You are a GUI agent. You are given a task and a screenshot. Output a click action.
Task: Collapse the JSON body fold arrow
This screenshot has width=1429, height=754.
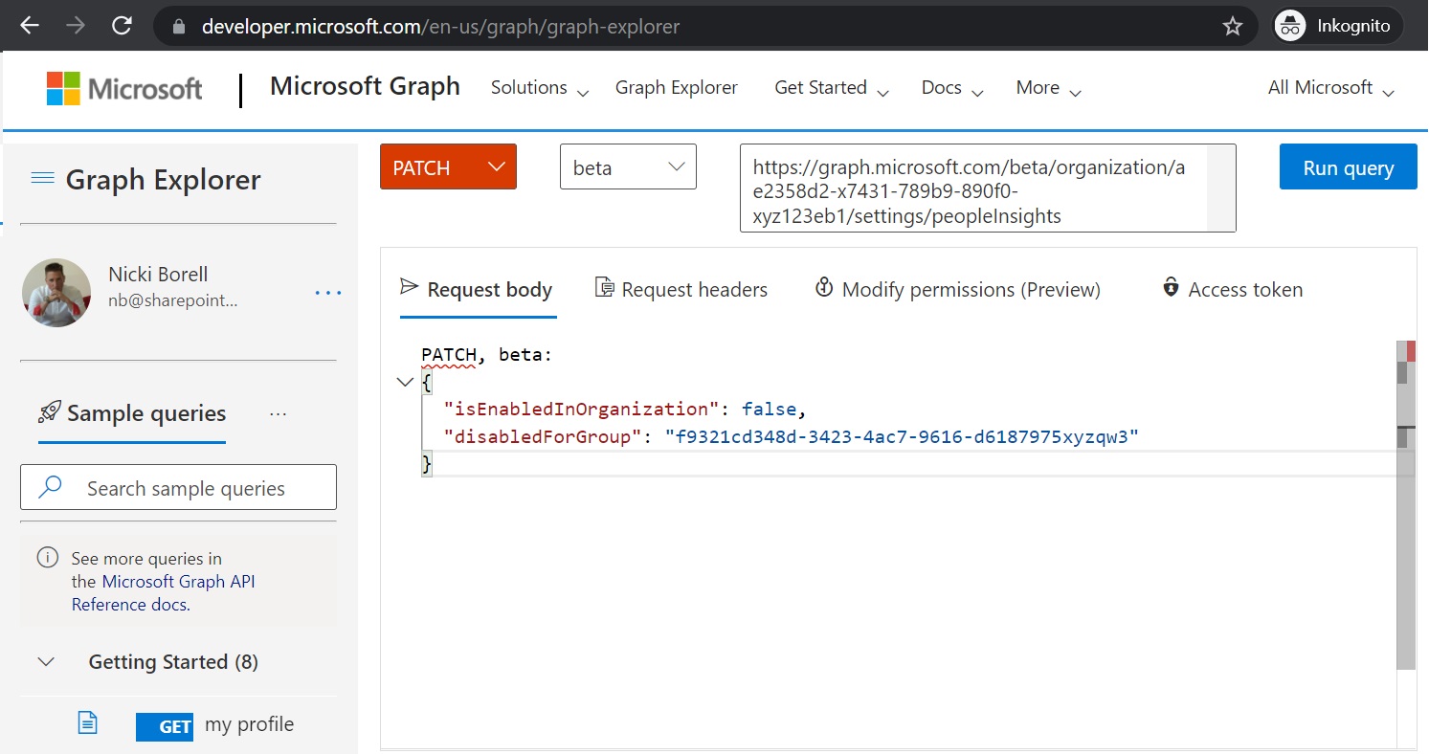pyautogui.click(x=405, y=383)
